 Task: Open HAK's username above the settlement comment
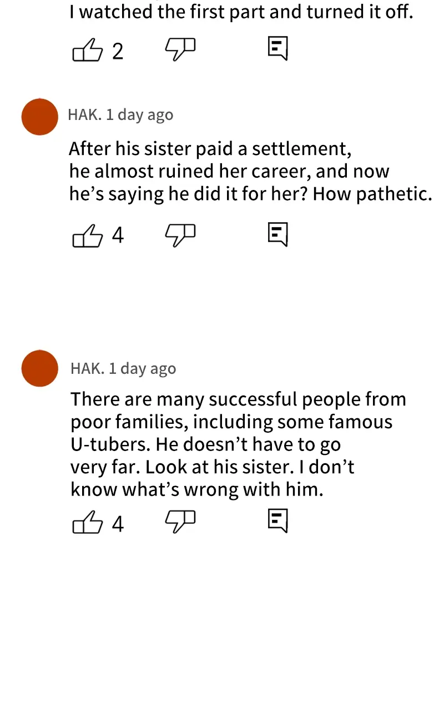pyautogui.click(x=85, y=115)
